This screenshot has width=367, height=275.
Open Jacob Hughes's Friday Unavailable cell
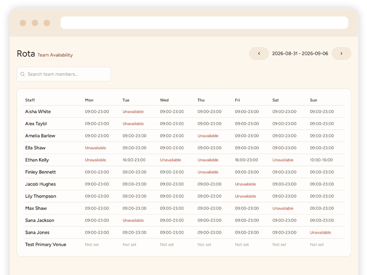[x=245, y=184]
